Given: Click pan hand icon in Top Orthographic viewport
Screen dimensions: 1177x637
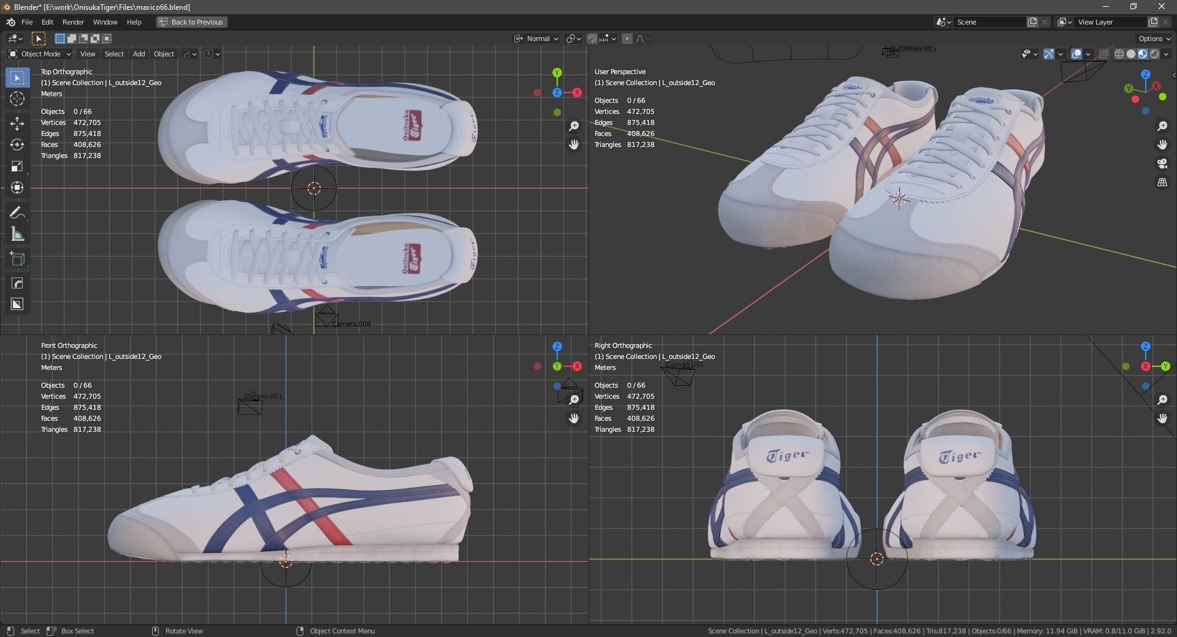Looking at the screenshot, I should click(x=574, y=145).
